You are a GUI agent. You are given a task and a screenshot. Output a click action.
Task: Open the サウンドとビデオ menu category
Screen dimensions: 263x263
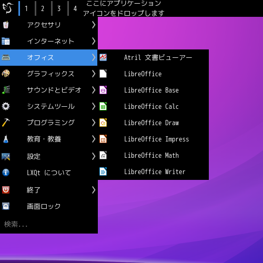[x=48, y=90]
